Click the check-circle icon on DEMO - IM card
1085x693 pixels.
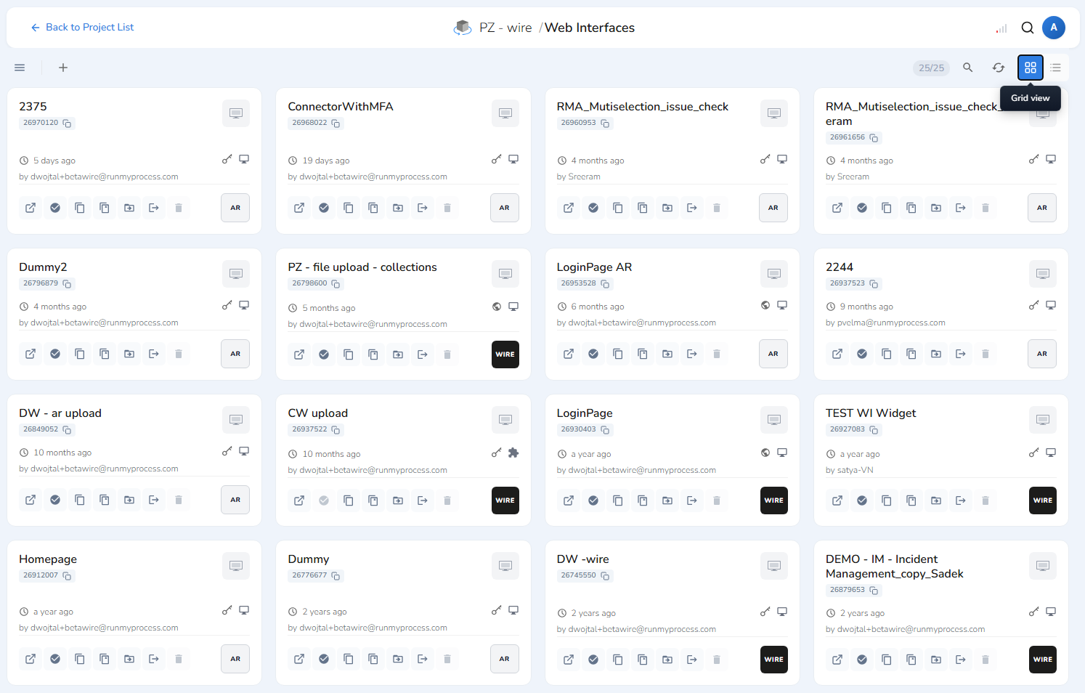pyautogui.click(x=862, y=660)
